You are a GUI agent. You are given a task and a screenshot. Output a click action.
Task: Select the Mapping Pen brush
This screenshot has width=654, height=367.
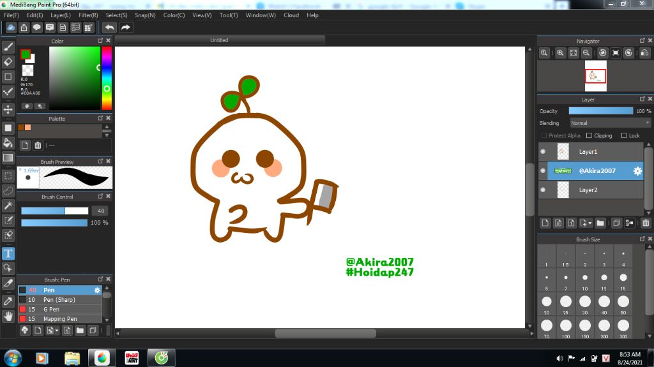click(x=59, y=318)
